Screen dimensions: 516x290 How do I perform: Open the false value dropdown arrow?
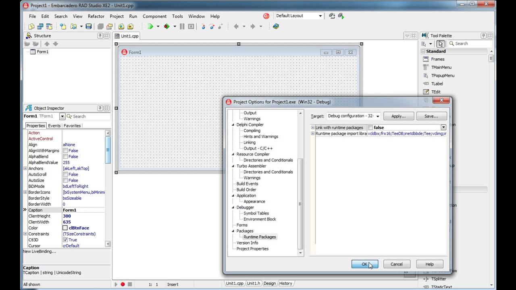pos(443,127)
